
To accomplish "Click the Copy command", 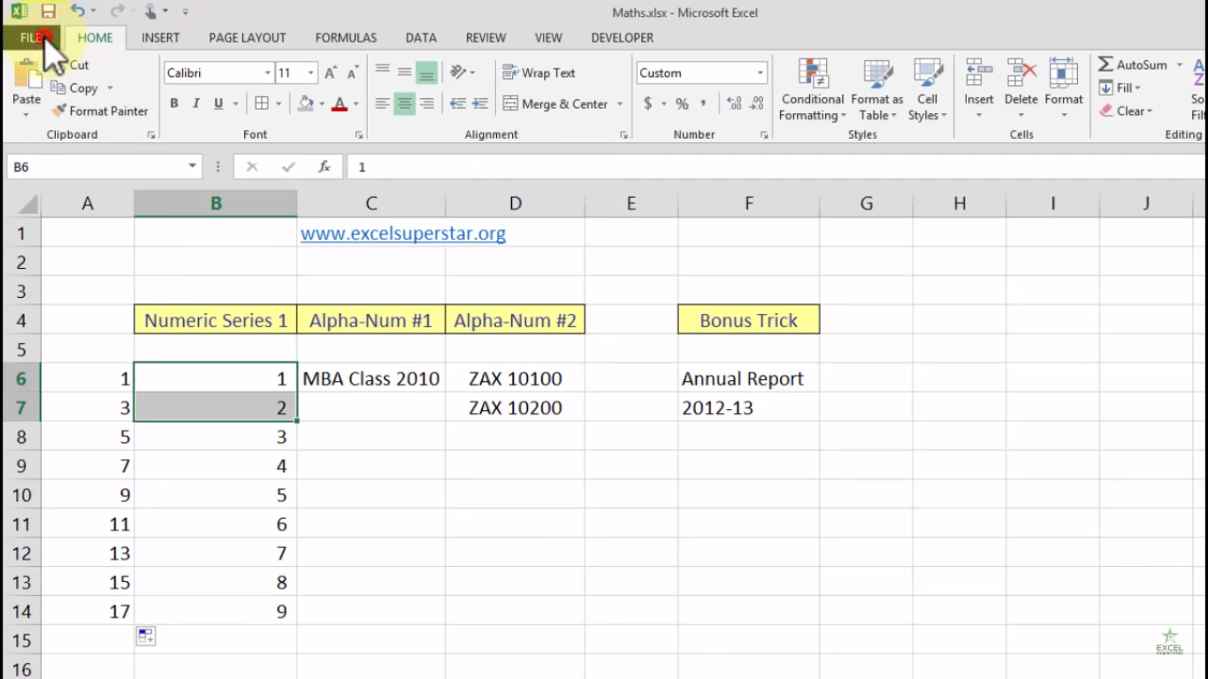I will [75, 88].
